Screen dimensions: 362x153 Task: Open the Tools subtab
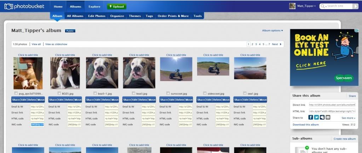(x=197, y=16)
